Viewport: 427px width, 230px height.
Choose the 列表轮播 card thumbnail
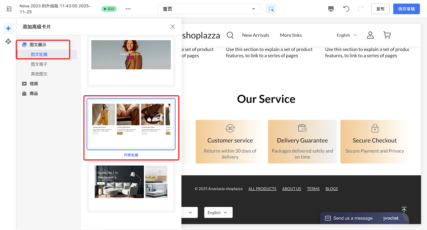pos(131,124)
